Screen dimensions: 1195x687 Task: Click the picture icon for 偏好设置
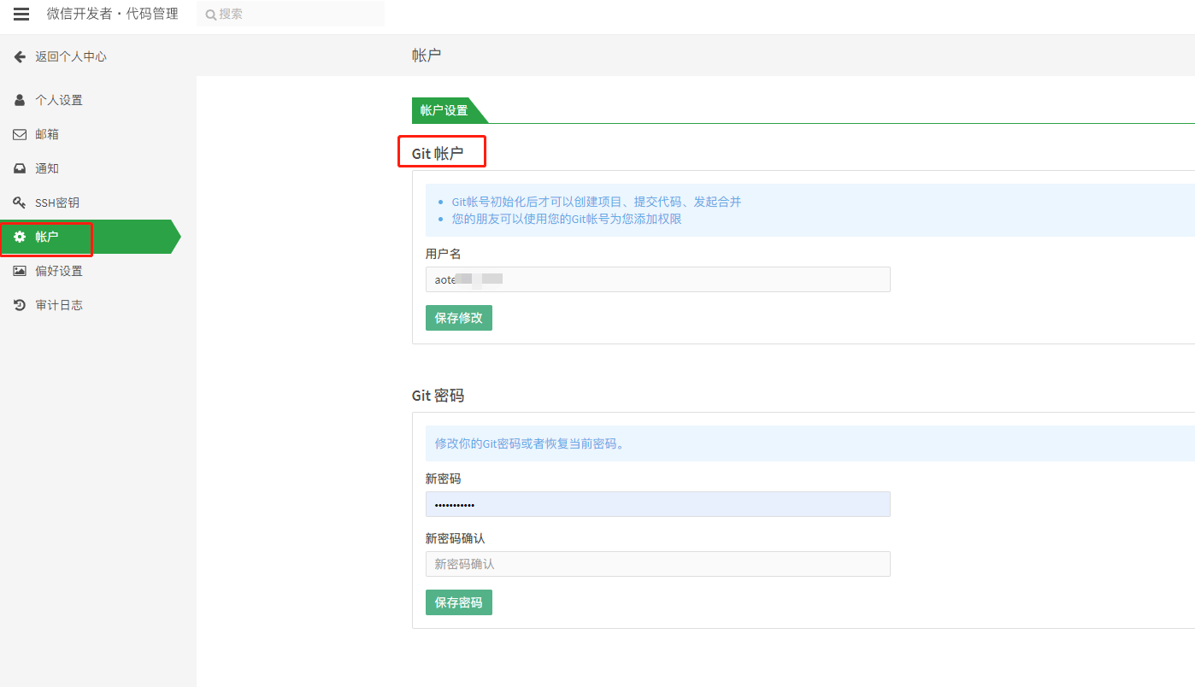(20, 271)
